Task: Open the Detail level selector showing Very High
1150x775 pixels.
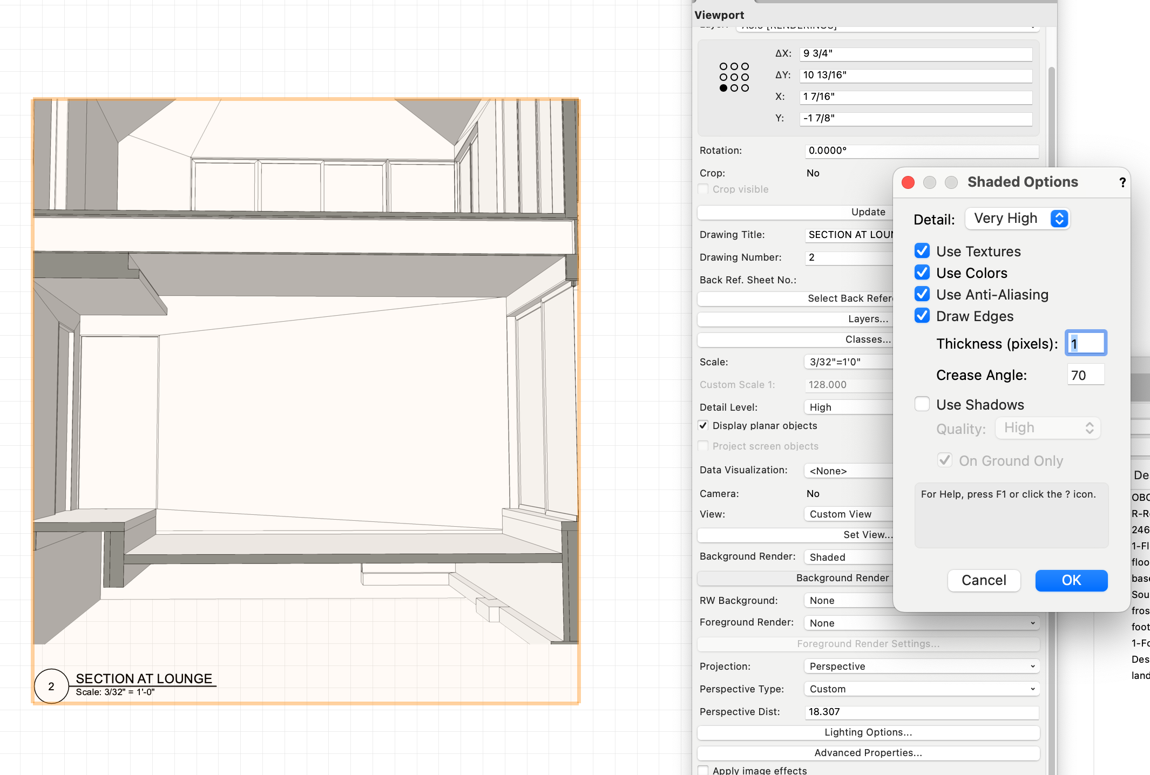Action: click(x=1017, y=219)
